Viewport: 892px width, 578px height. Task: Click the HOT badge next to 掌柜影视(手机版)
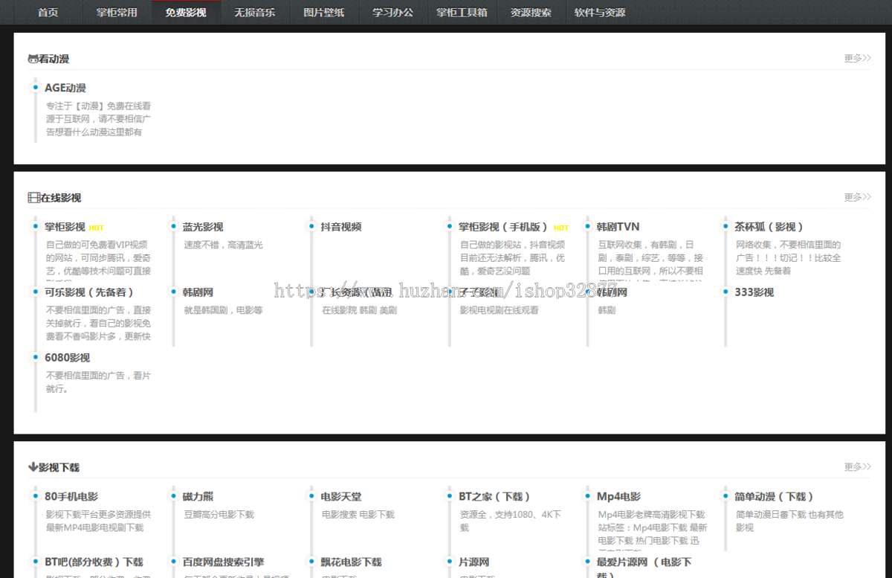(561, 228)
